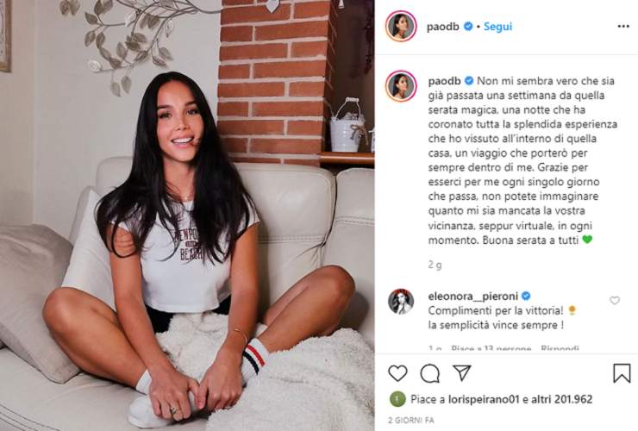This screenshot has height=431, width=638.
Task: Click the Segui follow link
Action: (497, 27)
